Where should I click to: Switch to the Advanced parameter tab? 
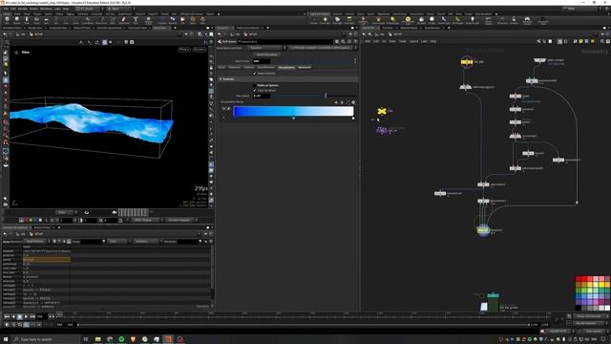click(305, 68)
